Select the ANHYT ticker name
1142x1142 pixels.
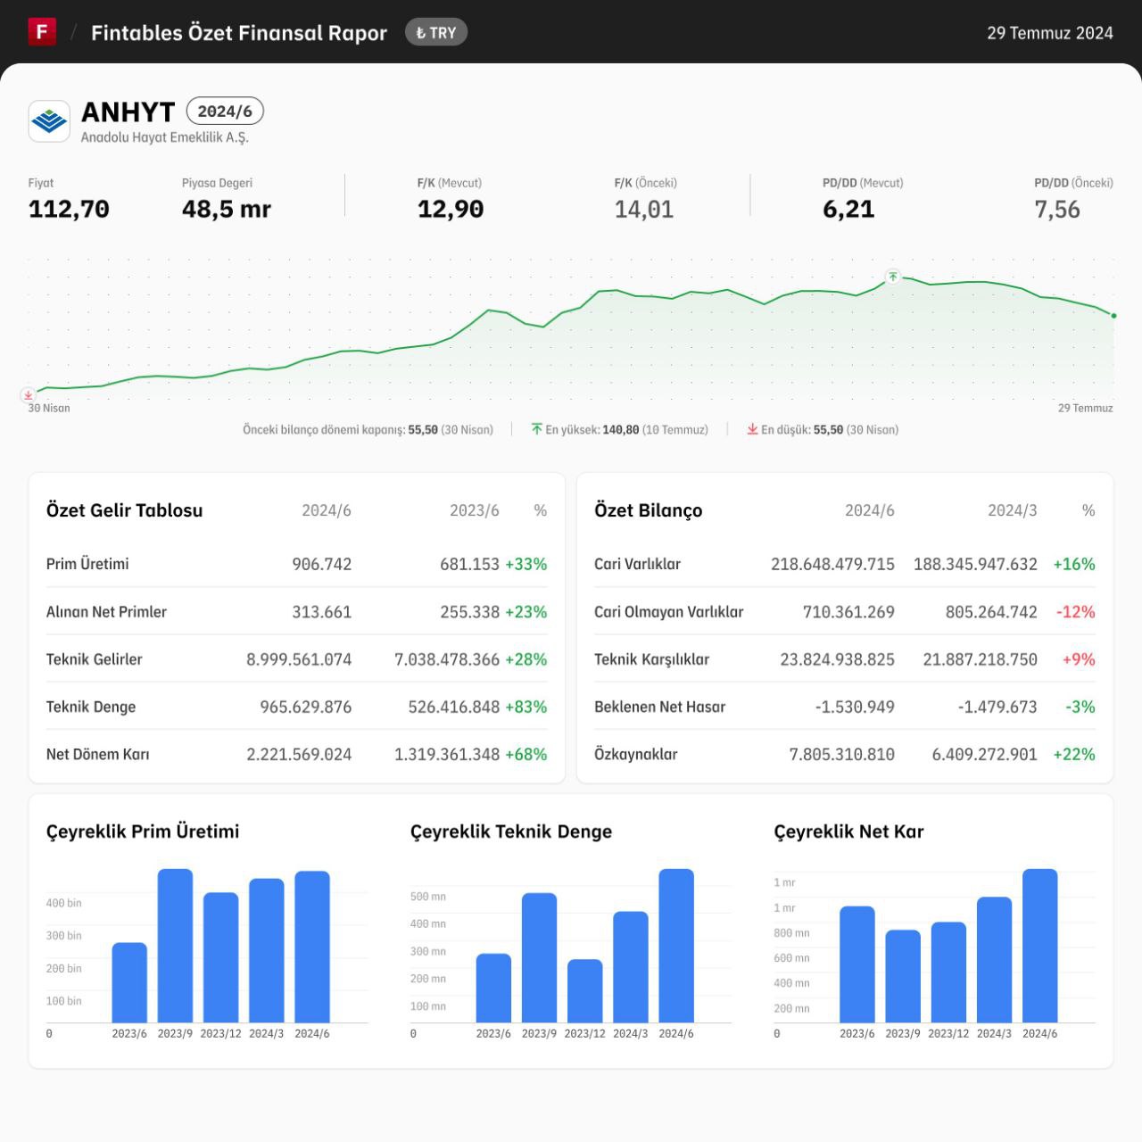click(x=128, y=112)
